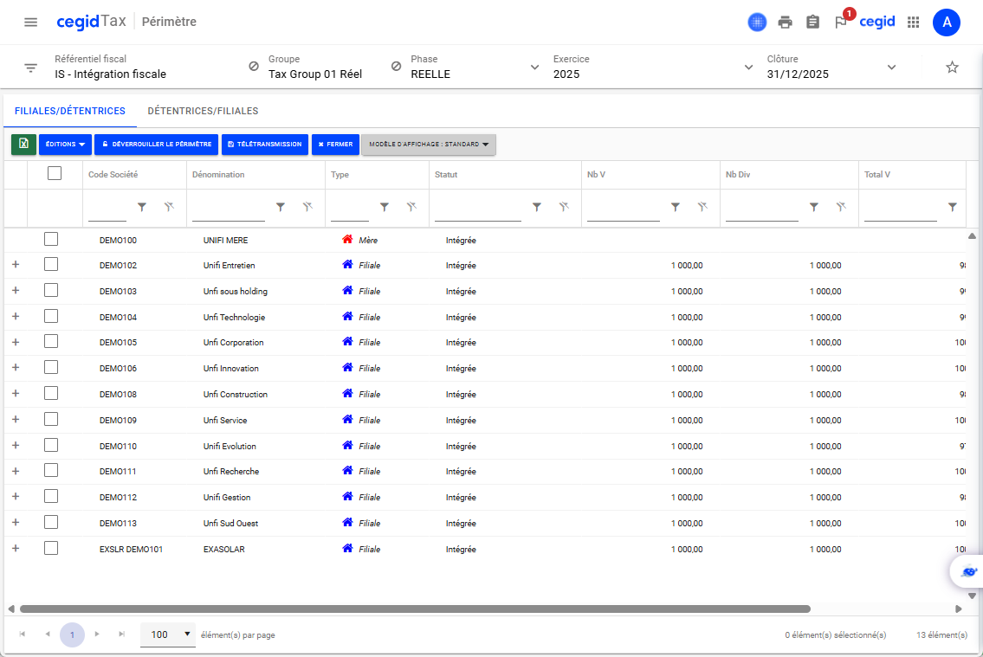
Task: Click the favorite star icon
Action: [952, 68]
